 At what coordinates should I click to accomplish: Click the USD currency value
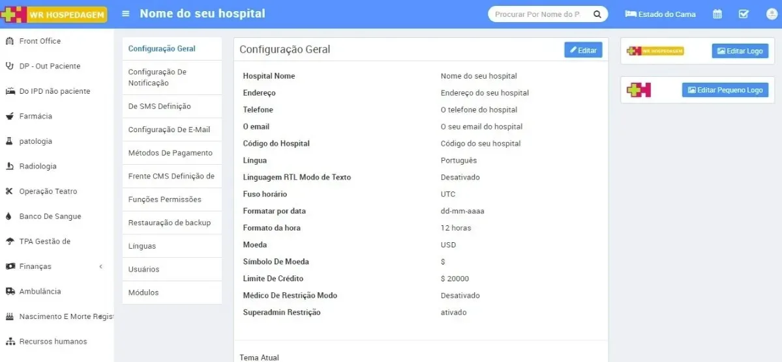[448, 245]
